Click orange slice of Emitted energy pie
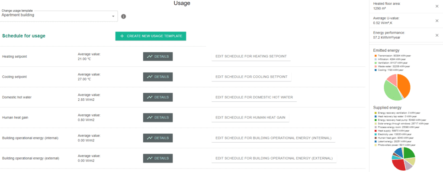The width and height of the screenshot is (443, 172). (404, 86)
